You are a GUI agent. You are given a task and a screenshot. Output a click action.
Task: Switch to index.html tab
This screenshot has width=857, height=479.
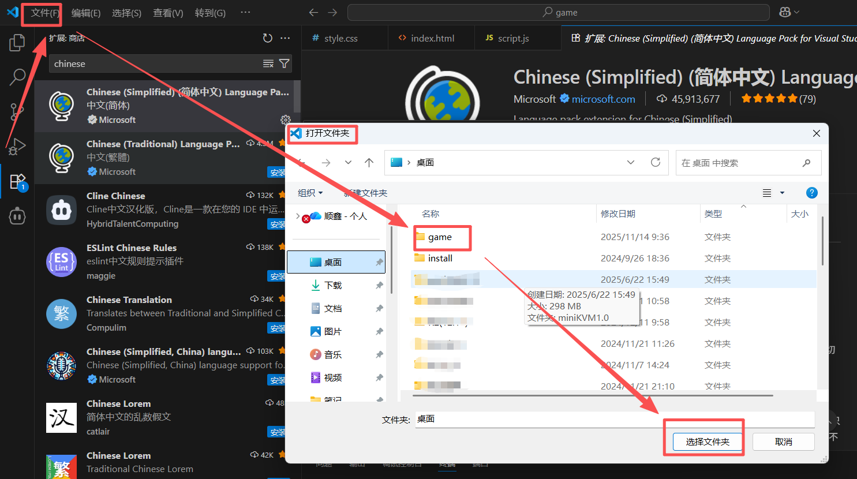(431, 38)
